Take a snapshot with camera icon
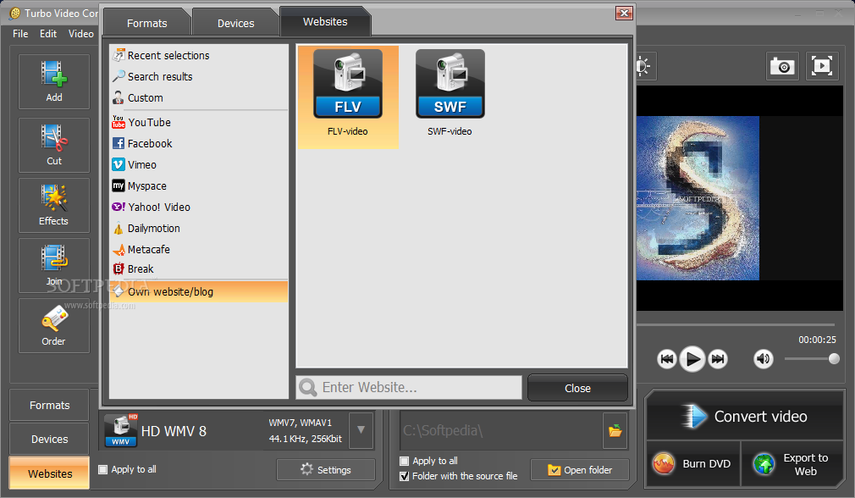This screenshot has height=498, width=855. point(782,67)
